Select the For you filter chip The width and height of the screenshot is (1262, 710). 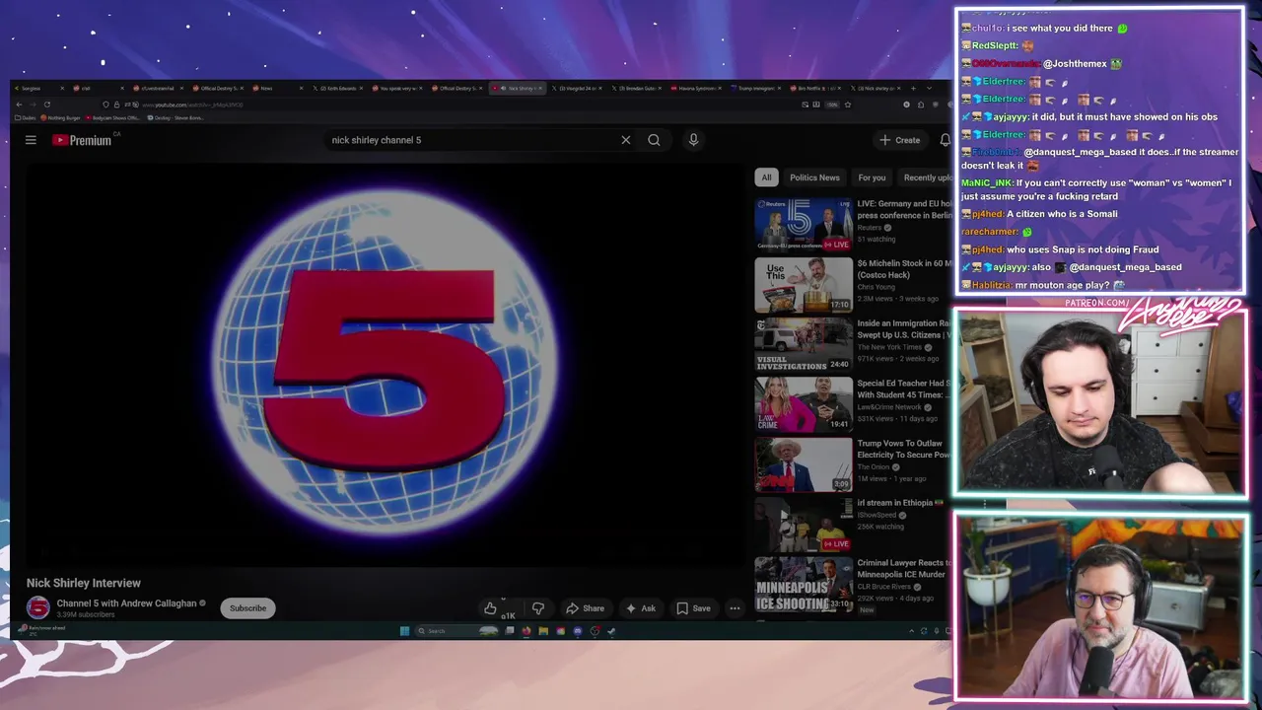(872, 177)
